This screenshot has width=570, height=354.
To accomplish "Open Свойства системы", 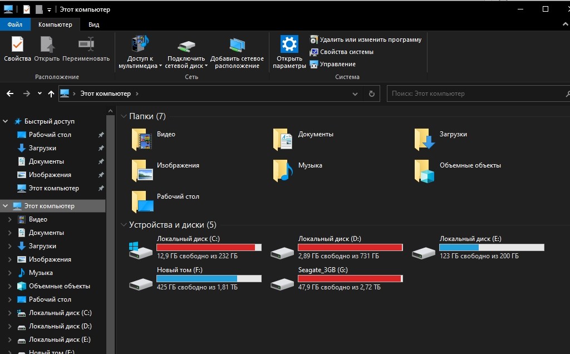I will tap(342, 52).
